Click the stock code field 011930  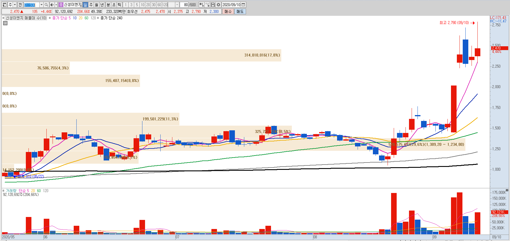[x=31, y=5]
